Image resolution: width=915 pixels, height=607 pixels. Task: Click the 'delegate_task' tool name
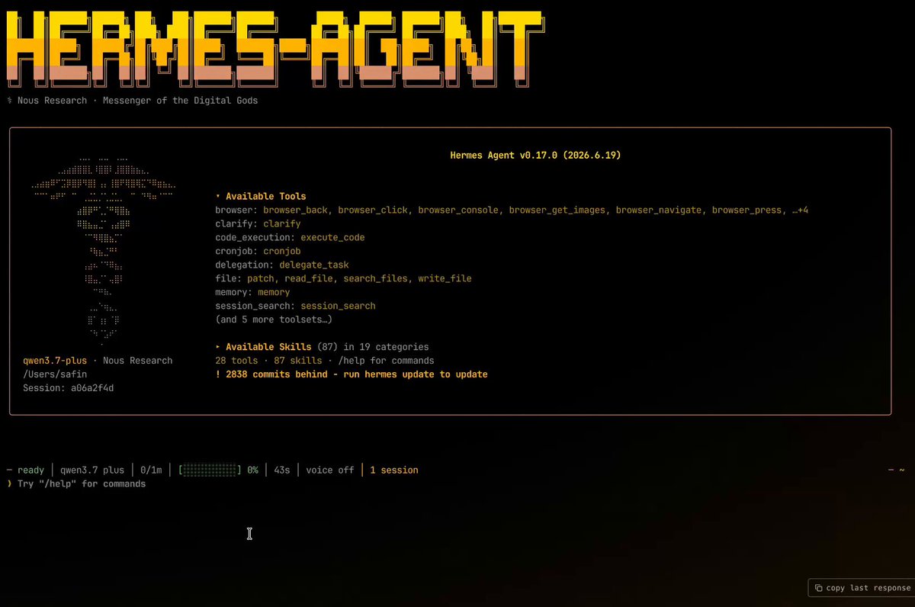point(314,265)
